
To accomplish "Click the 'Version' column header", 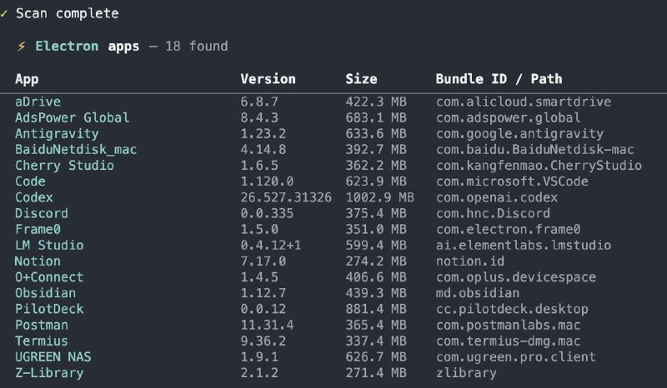I will click(268, 79).
